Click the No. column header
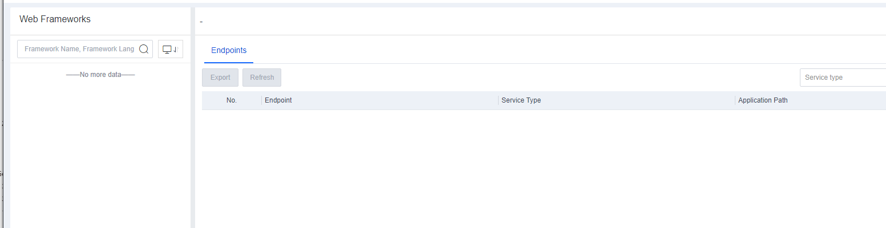 (232, 100)
